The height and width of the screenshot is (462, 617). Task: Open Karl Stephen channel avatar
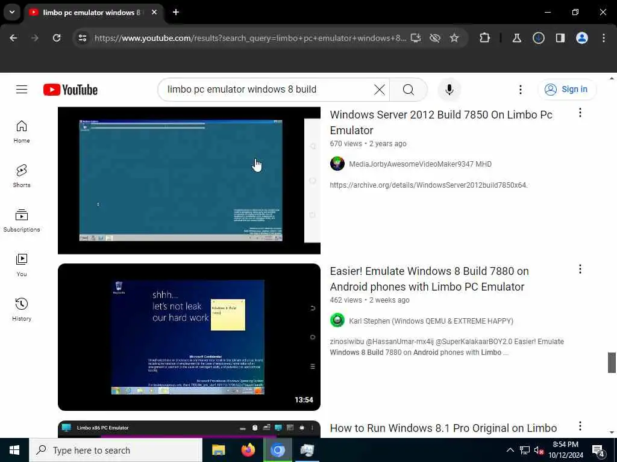[x=337, y=321]
